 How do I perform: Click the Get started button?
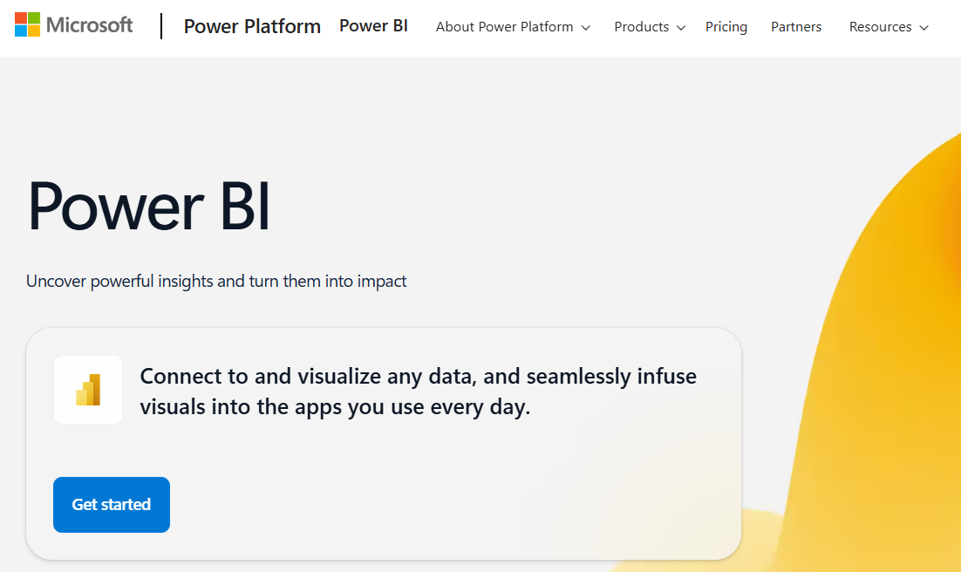click(x=111, y=504)
